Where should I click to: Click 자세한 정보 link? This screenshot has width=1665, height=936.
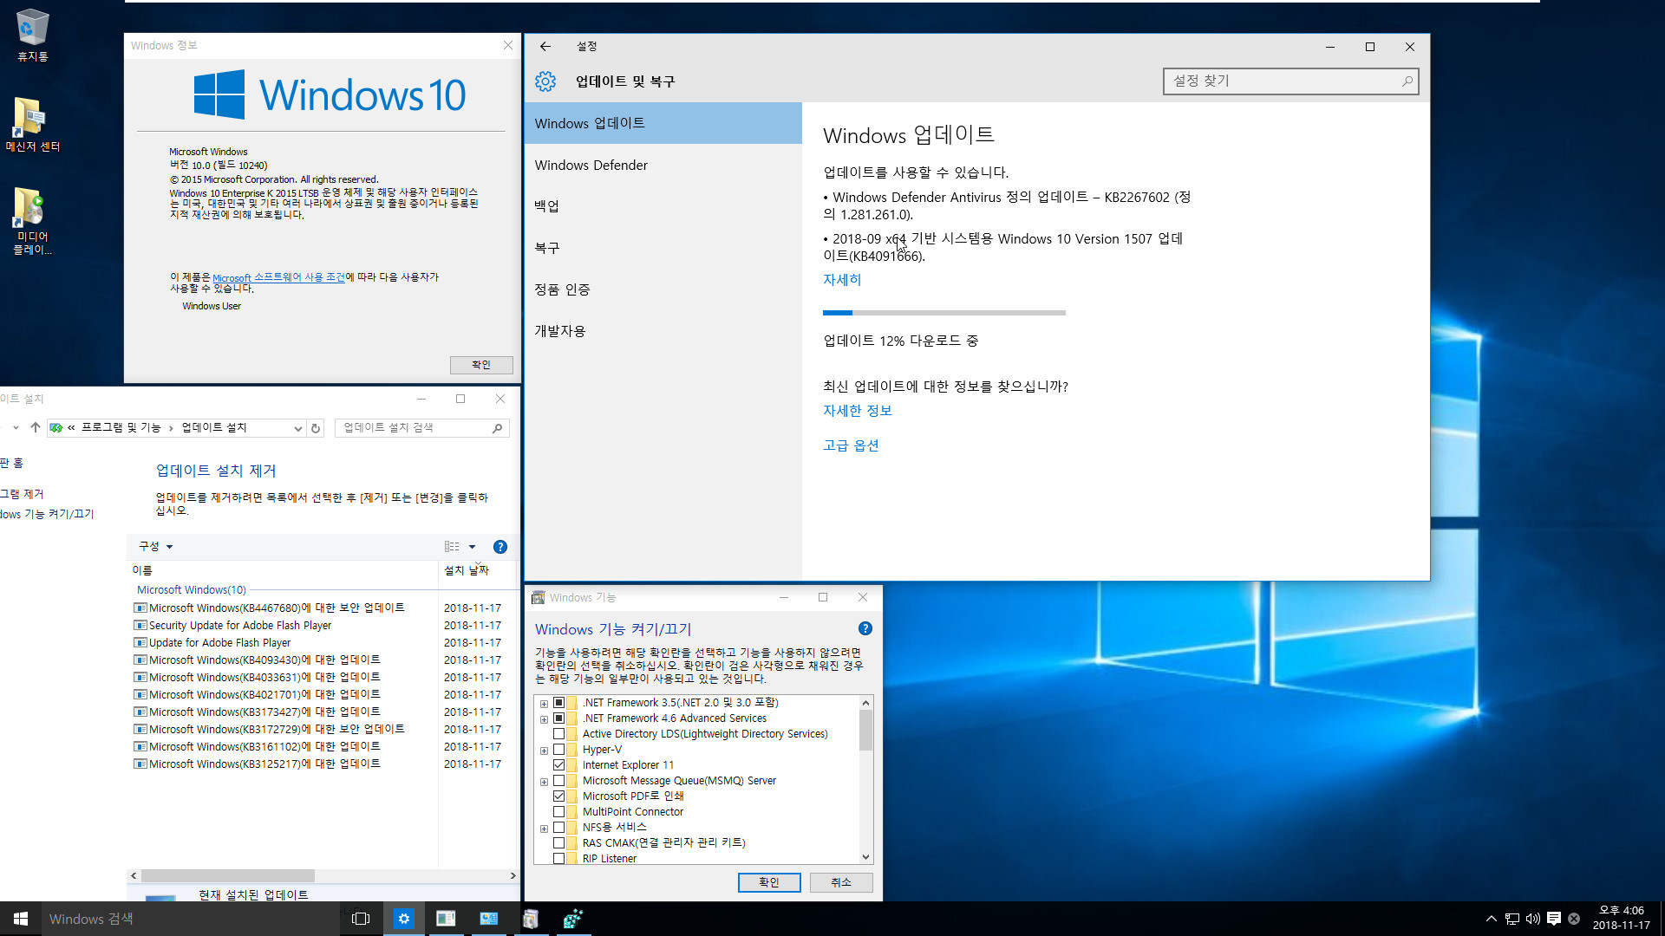pyautogui.click(x=857, y=409)
